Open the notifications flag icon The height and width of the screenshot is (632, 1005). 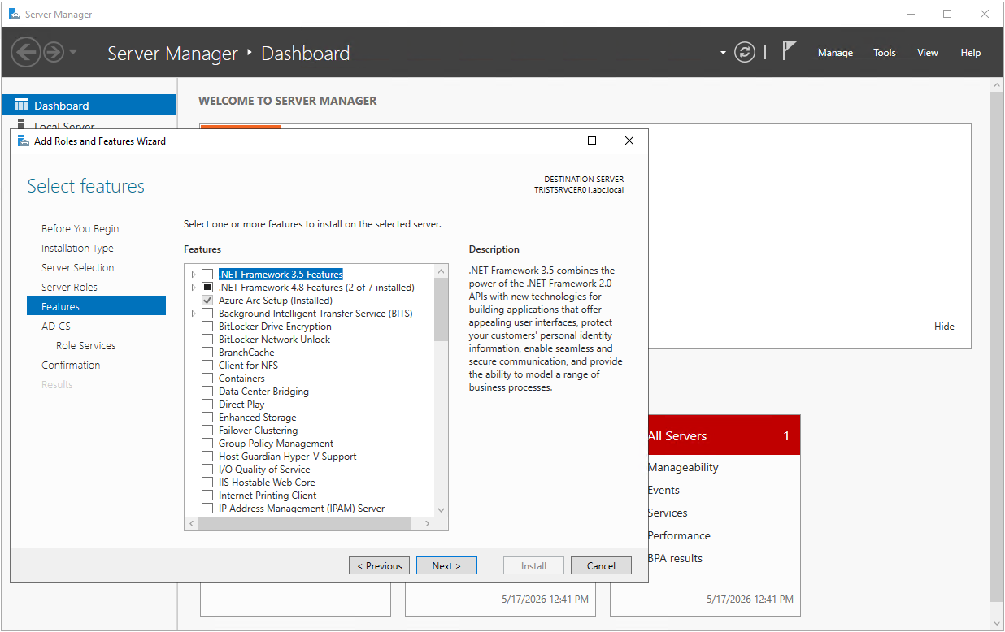coord(789,51)
